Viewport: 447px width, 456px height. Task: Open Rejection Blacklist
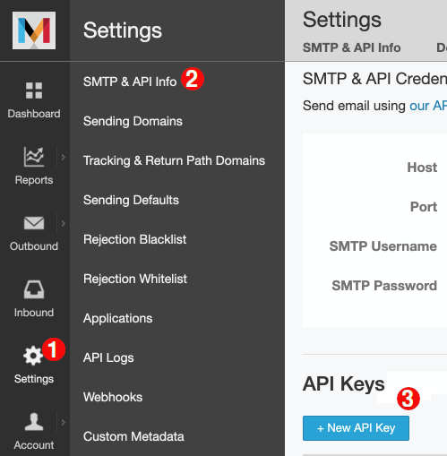(135, 239)
